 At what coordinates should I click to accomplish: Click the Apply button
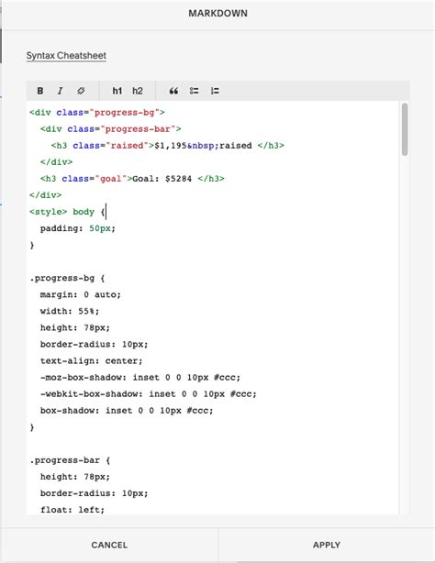[327, 545]
